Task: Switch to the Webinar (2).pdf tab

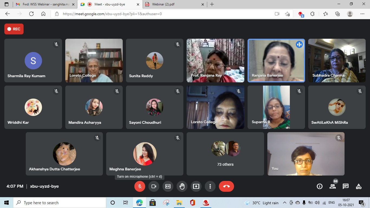Action: click(x=175, y=4)
